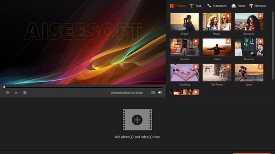Click the 'Add photo(s) and video(s) here' text
This screenshot has height=154, width=275.
137,137
